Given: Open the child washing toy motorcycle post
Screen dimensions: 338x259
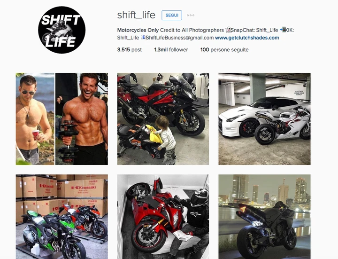Looking at the screenshot, I should 163,119.
